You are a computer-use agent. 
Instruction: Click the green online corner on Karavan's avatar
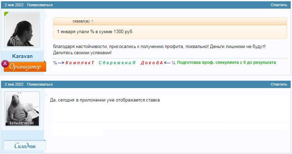(x=6, y=14)
